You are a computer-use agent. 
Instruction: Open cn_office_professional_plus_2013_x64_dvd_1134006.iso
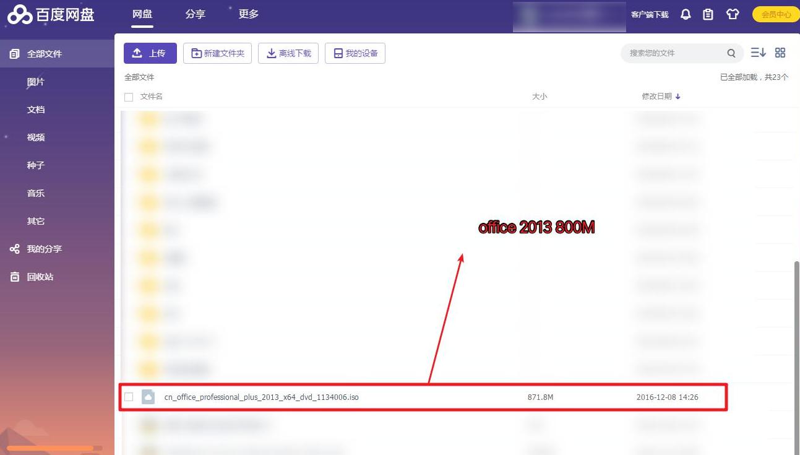(262, 397)
